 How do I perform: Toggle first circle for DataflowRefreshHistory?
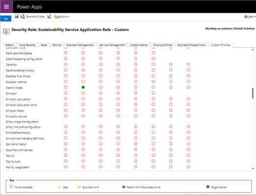(66, 70)
